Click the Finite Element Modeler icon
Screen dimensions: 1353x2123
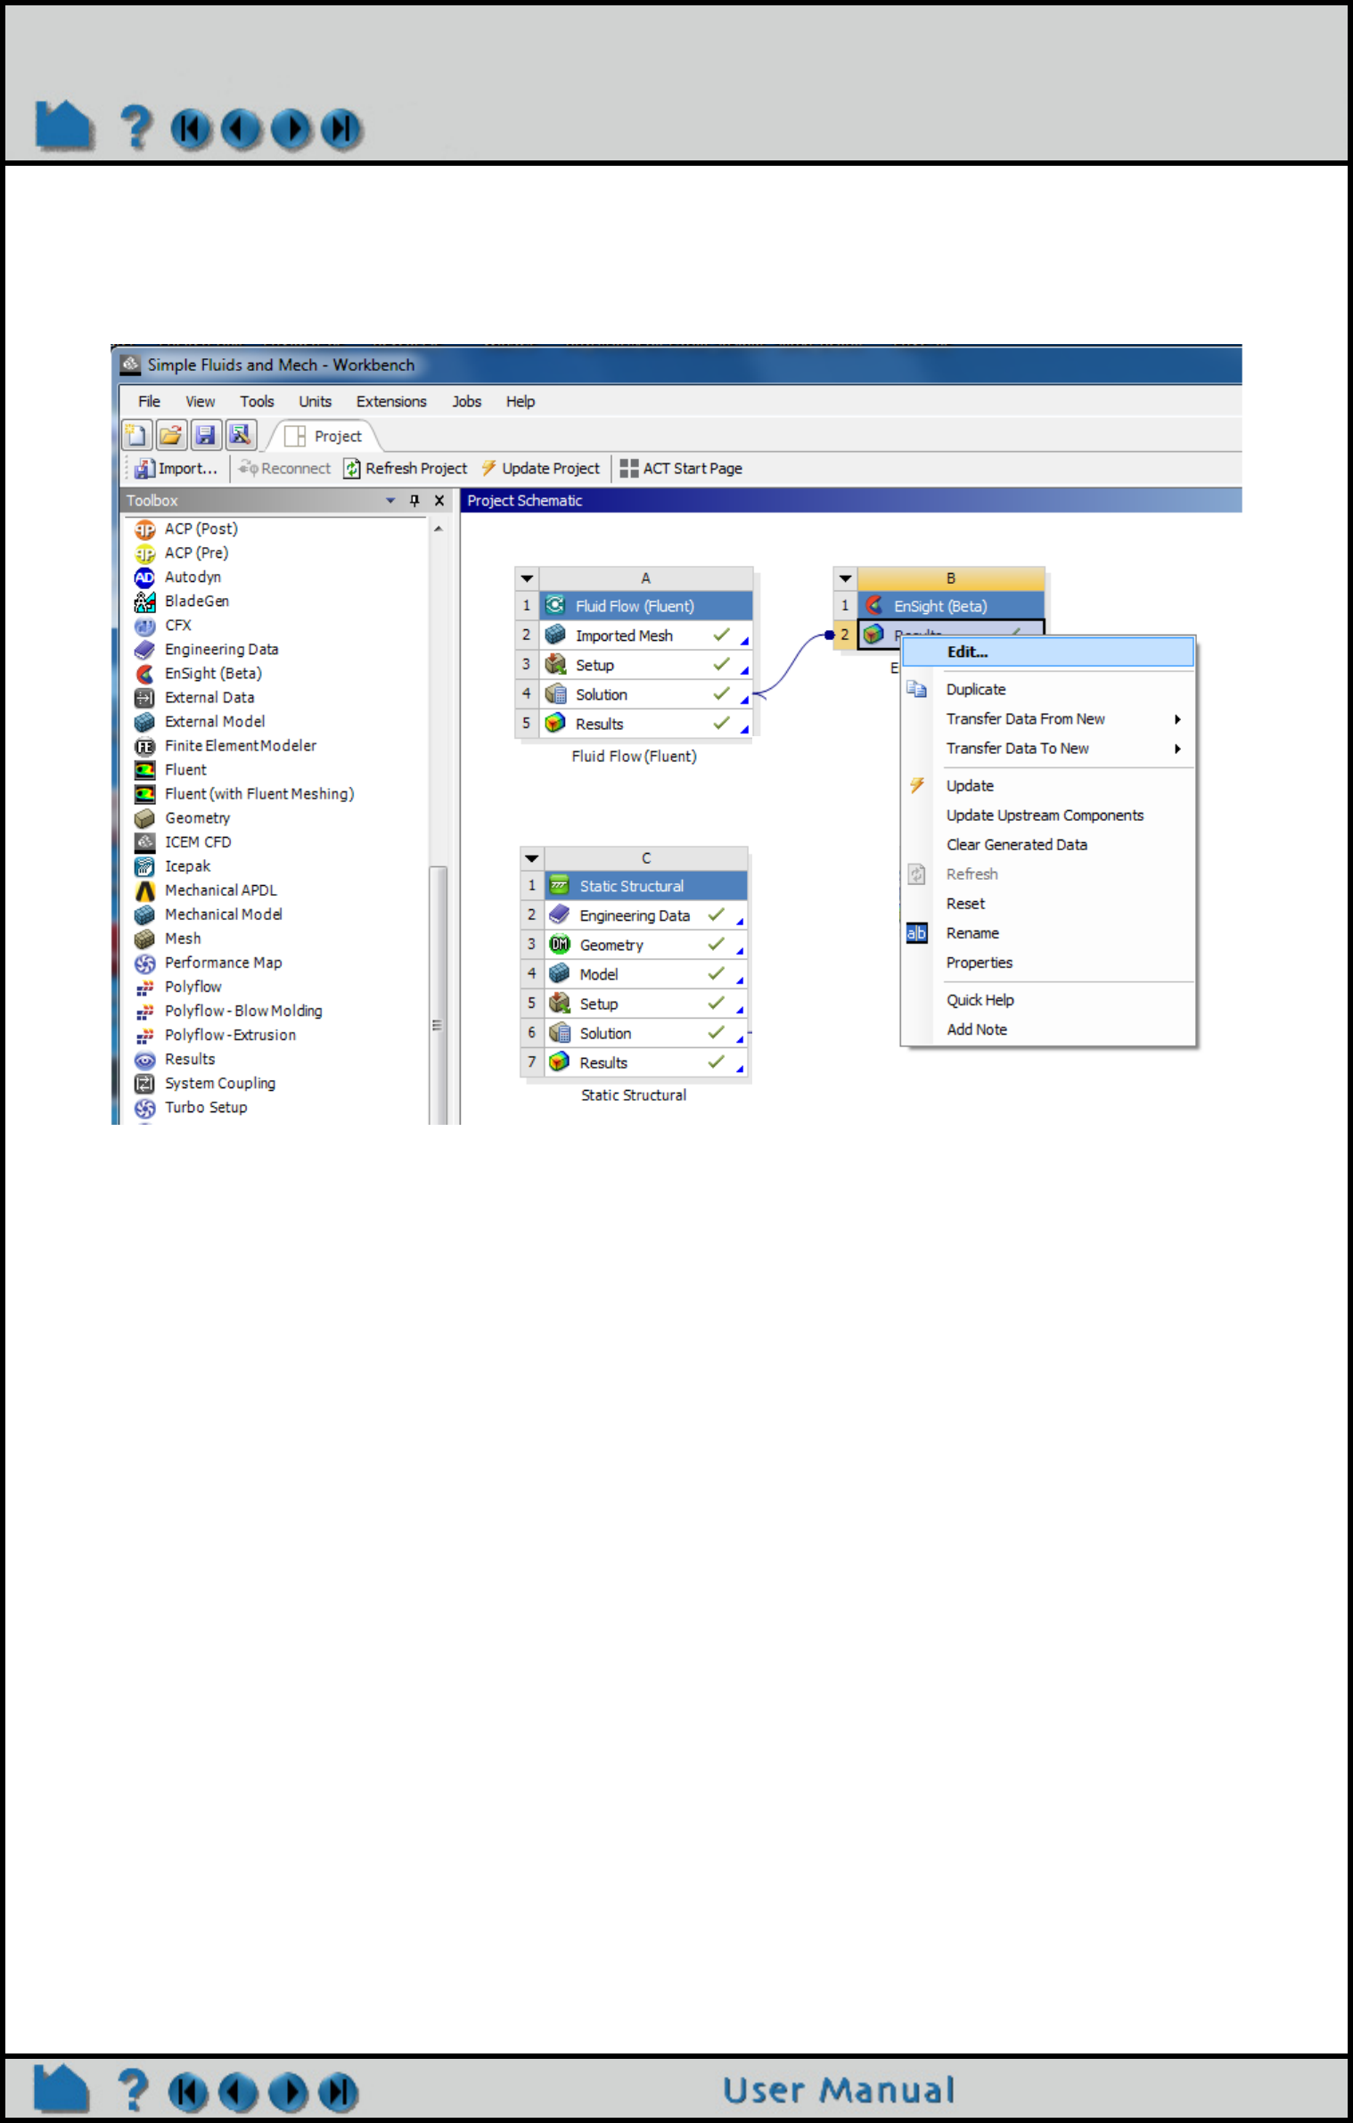point(144,746)
